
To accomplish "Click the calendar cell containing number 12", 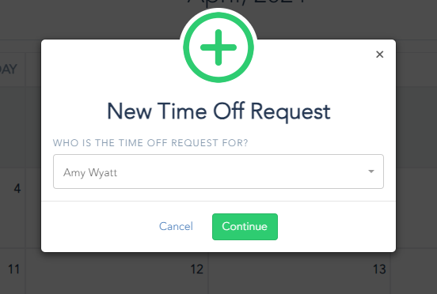I will pos(117,271).
